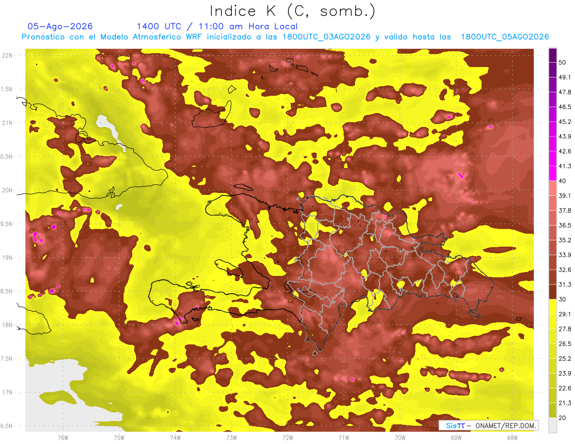Click the color scale value 40
The width and height of the screenshot is (575, 444).
(563, 181)
